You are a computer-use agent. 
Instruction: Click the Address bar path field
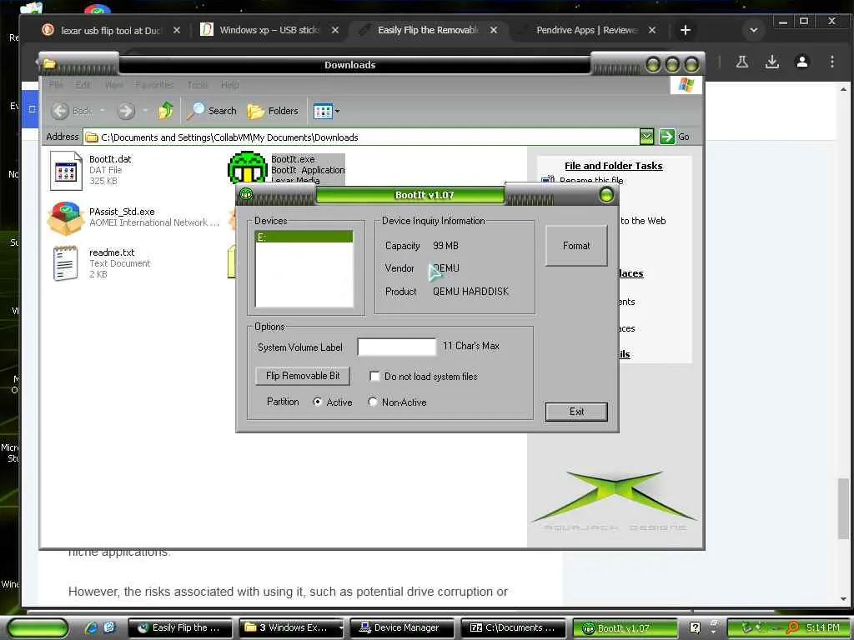tap(361, 137)
